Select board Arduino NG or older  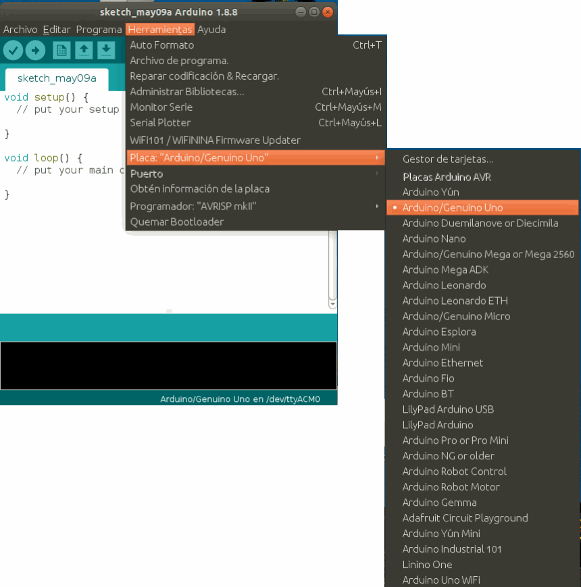(x=482, y=456)
